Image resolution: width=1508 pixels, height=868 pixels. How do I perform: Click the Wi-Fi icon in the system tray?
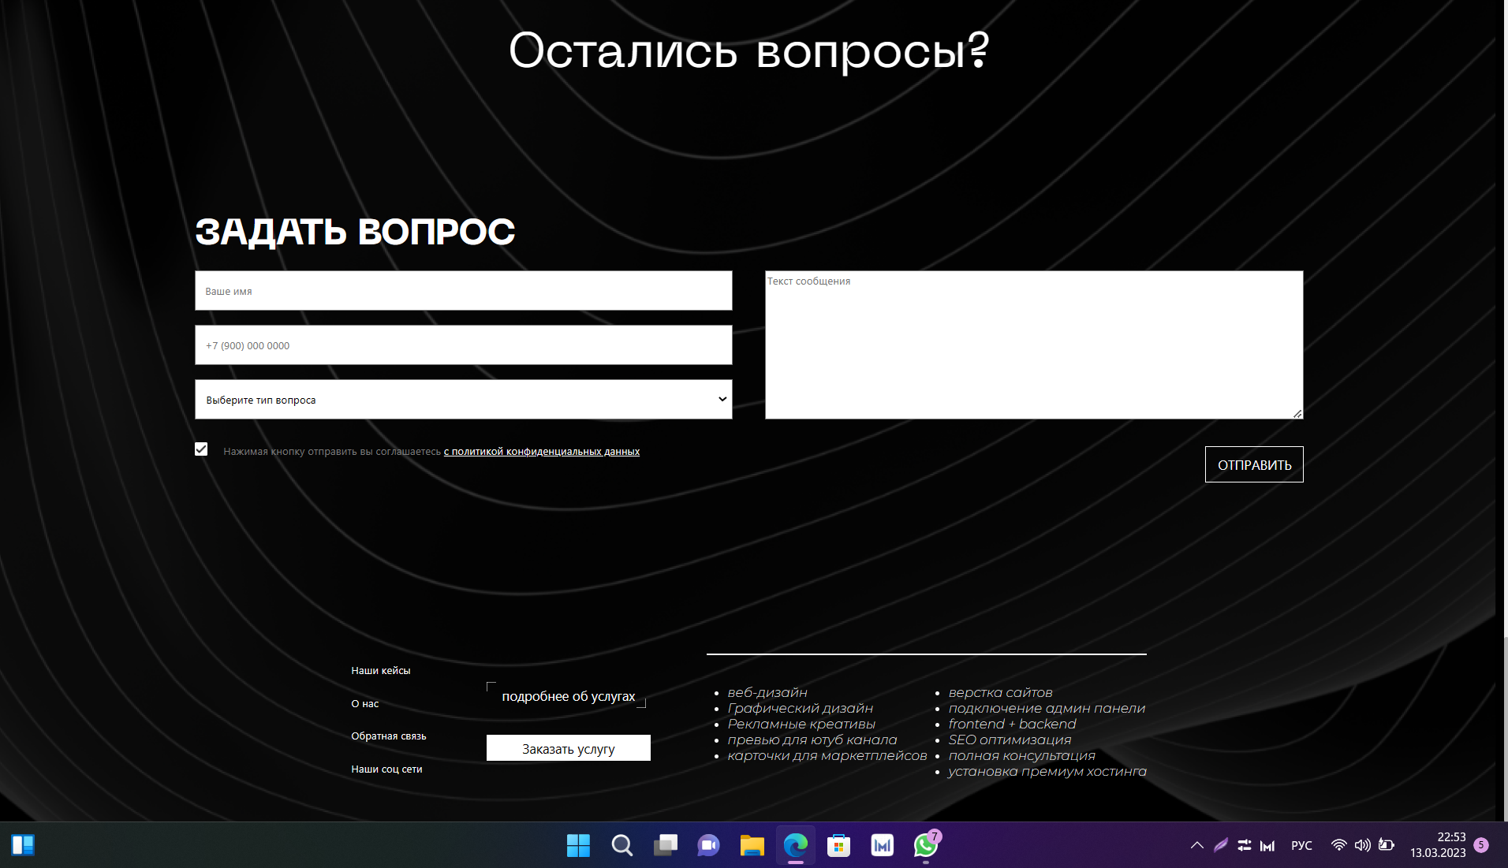[x=1338, y=845]
